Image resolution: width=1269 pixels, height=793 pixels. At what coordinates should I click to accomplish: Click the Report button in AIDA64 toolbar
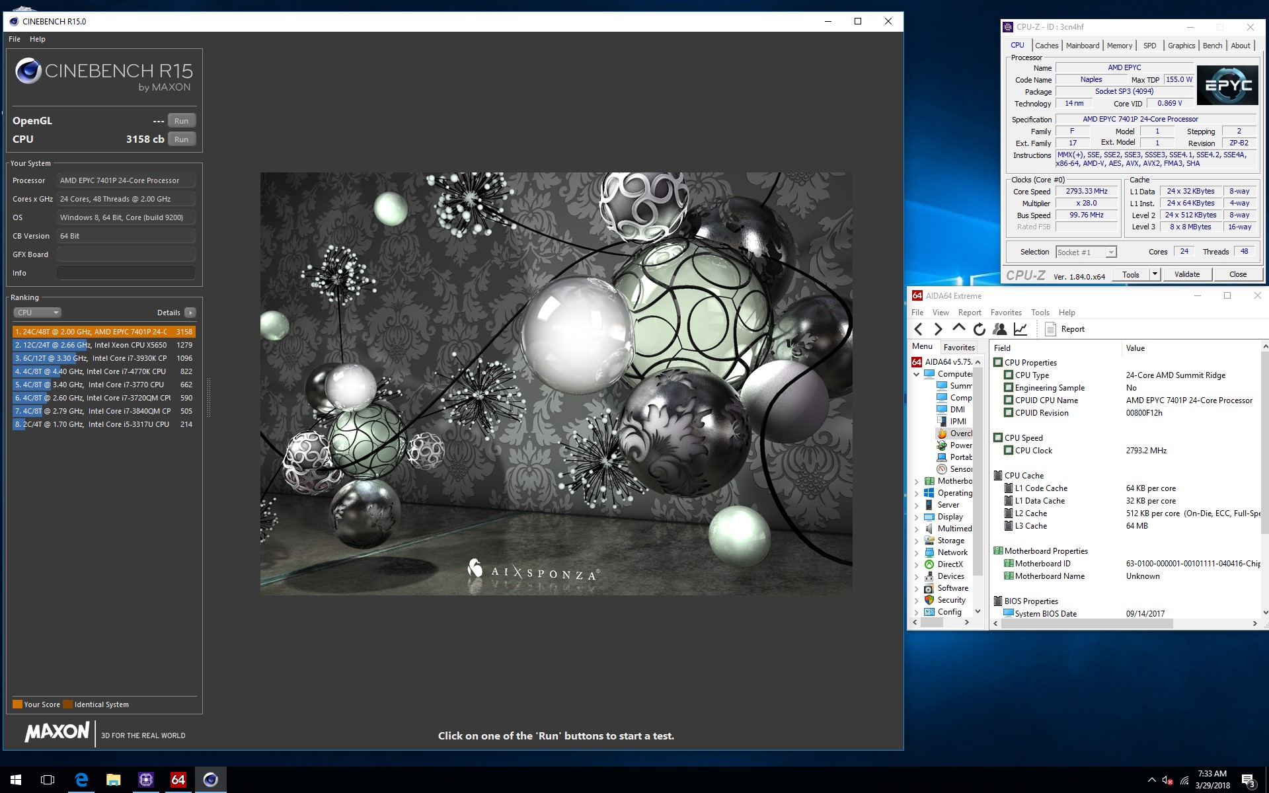(1064, 329)
